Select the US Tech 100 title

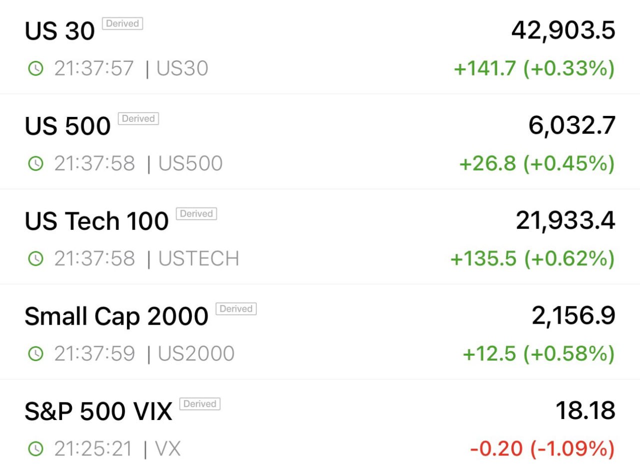point(96,221)
